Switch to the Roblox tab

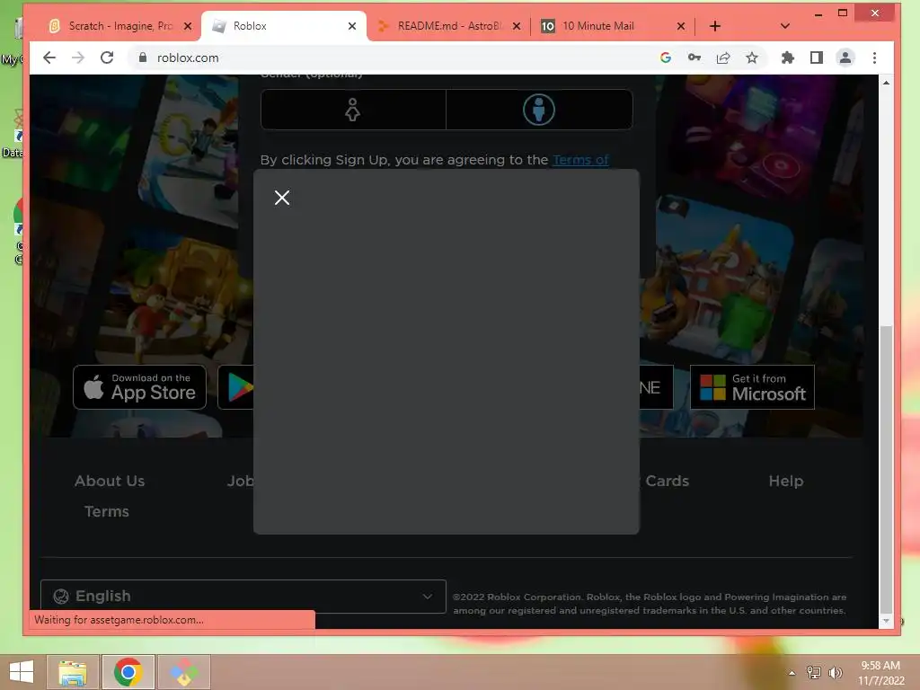click(284, 26)
